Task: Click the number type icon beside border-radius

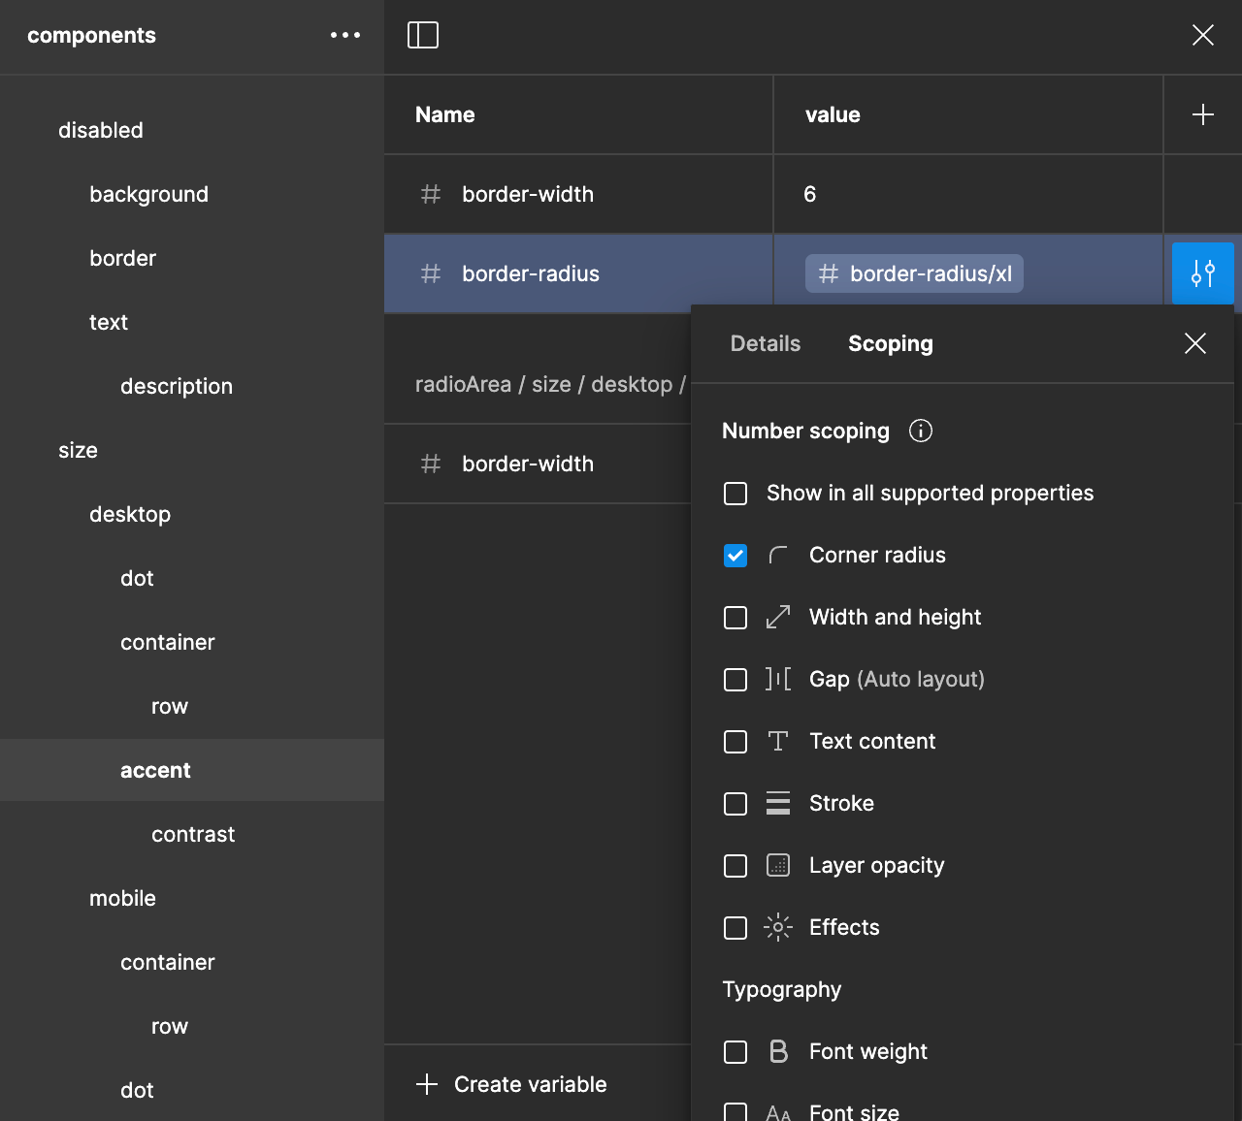Action: tap(431, 273)
